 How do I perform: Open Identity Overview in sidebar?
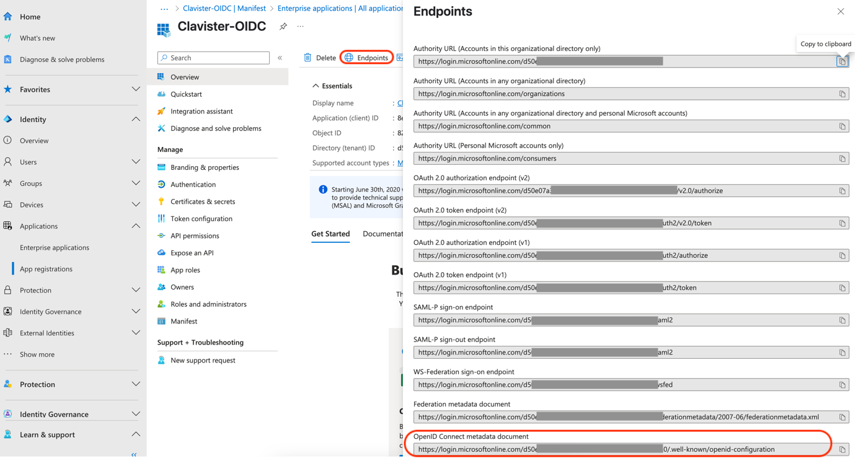[34, 141]
